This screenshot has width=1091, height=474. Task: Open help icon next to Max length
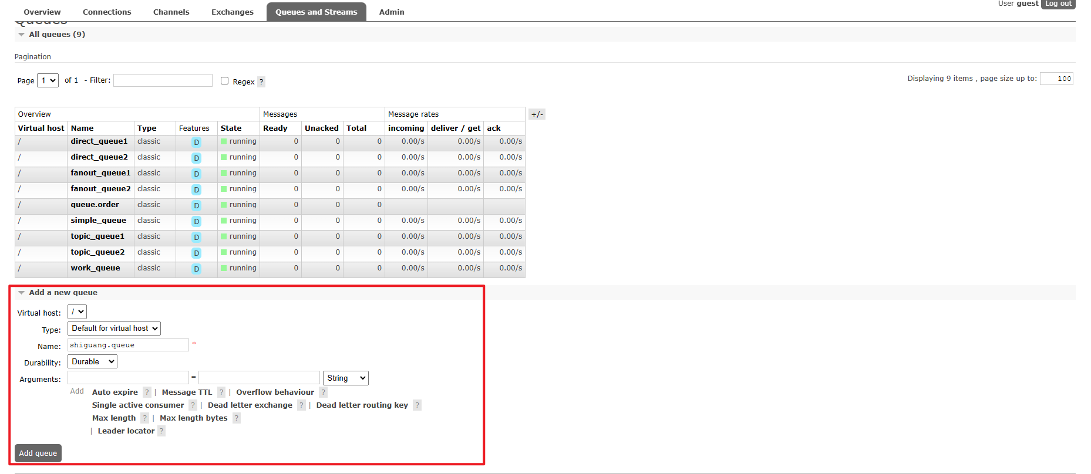(144, 418)
